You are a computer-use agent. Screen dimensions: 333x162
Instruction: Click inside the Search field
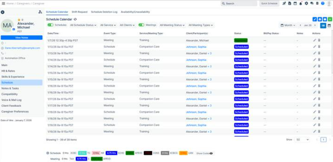(239, 4)
